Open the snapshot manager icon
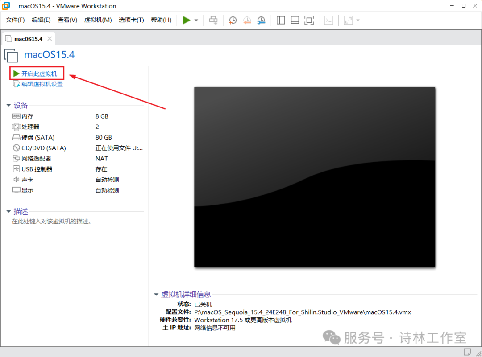The width and height of the screenshot is (482, 357). pos(261,20)
